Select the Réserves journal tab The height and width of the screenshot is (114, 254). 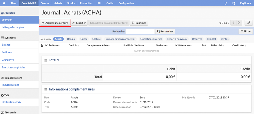point(197,39)
